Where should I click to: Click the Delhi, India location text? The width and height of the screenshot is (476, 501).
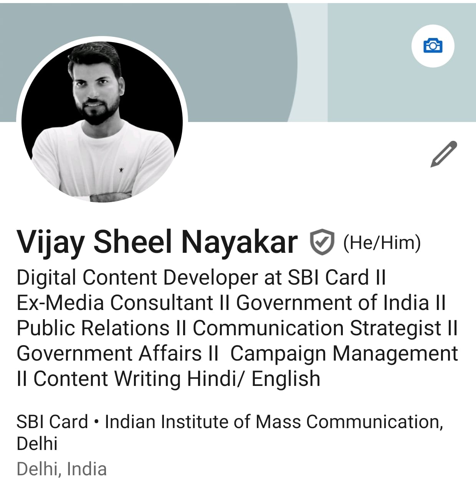pyautogui.click(x=62, y=469)
